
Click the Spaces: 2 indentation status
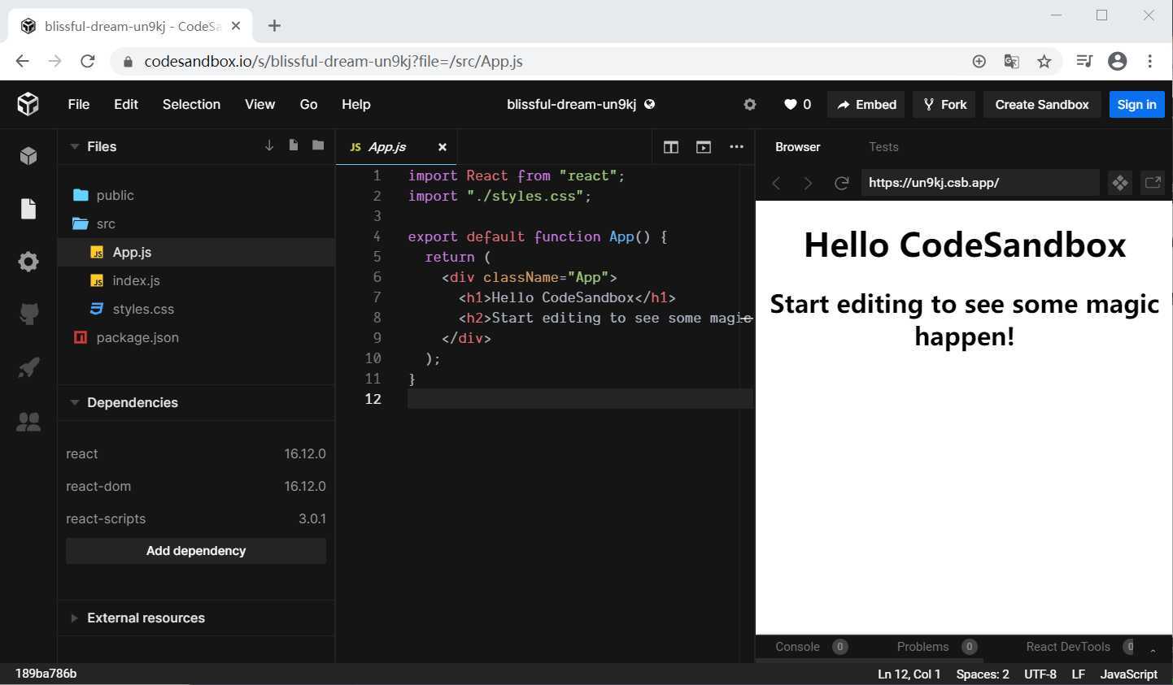click(x=983, y=674)
